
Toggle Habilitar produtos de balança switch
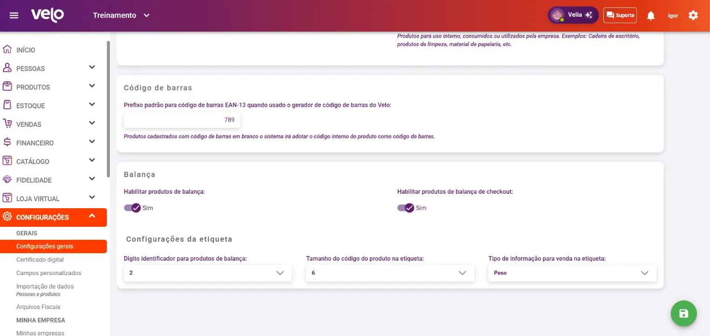coord(132,208)
